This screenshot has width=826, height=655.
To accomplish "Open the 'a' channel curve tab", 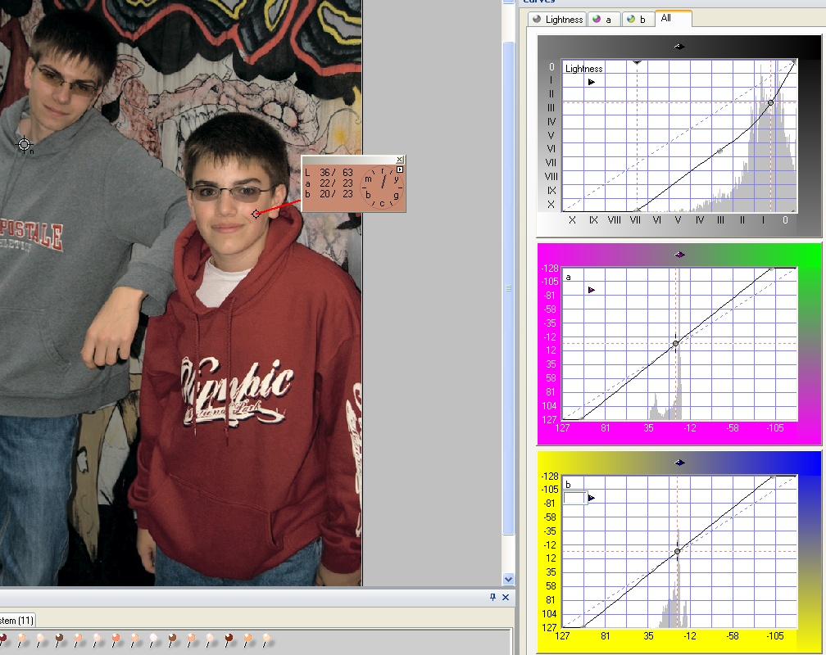I will 602,20.
